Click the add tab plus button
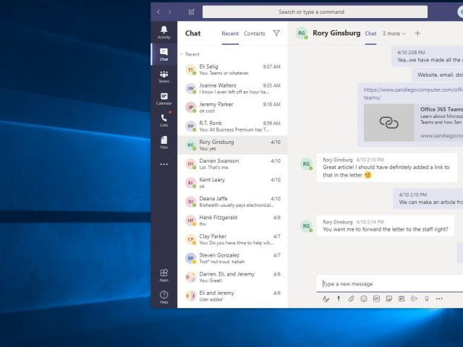Image resolution: width=463 pixels, height=347 pixels. [417, 33]
